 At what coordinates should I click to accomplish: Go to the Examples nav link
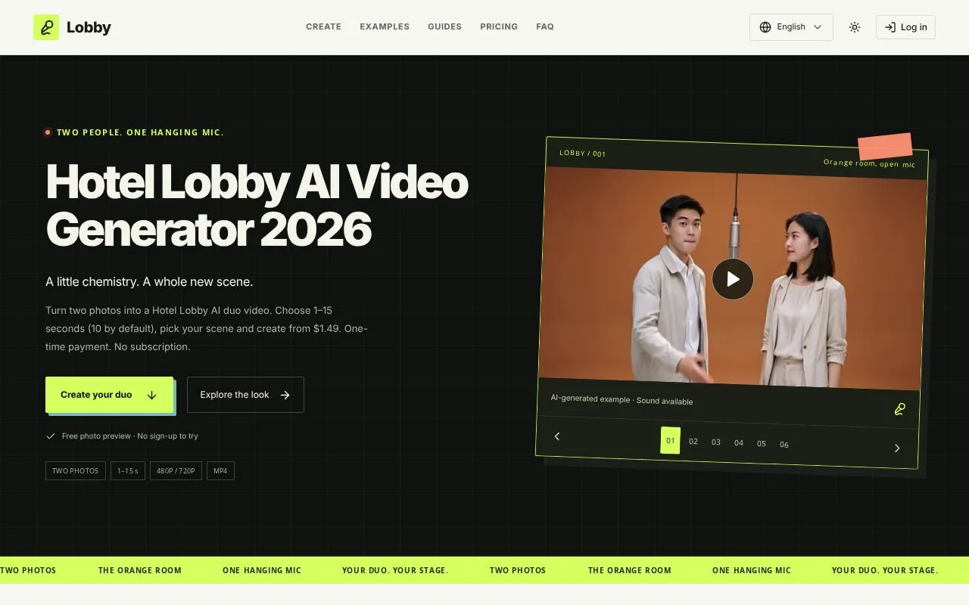(x=385, y=26)
